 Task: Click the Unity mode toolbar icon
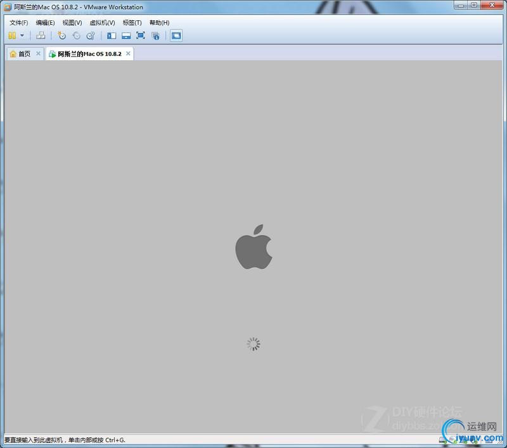pos(155,35)
